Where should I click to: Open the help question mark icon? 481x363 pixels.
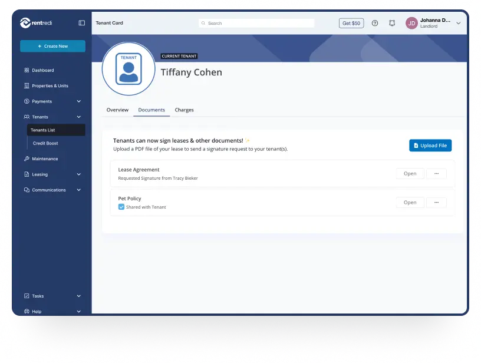[375, 23]
